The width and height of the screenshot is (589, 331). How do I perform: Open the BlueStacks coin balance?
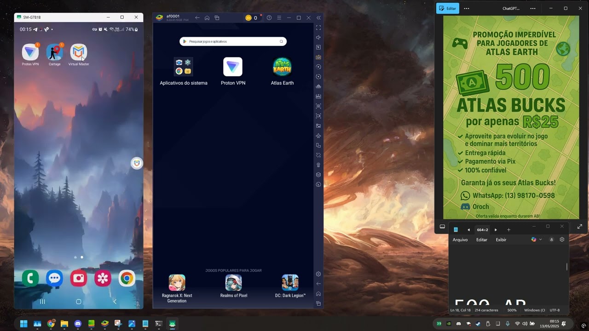coord(252,17)
